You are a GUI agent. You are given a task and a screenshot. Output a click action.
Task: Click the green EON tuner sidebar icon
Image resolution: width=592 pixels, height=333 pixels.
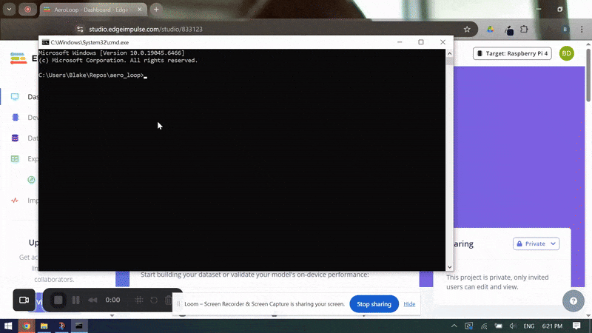[x=31, y=180]
